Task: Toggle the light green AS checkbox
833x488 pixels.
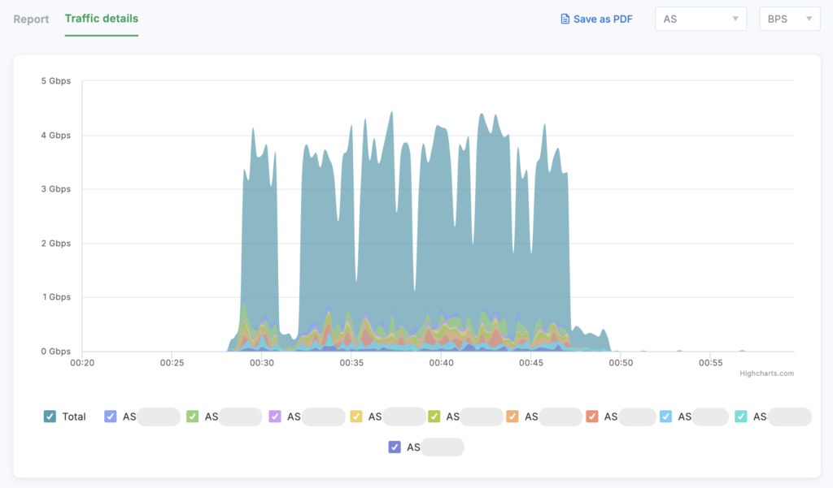Action: (193, 417)
